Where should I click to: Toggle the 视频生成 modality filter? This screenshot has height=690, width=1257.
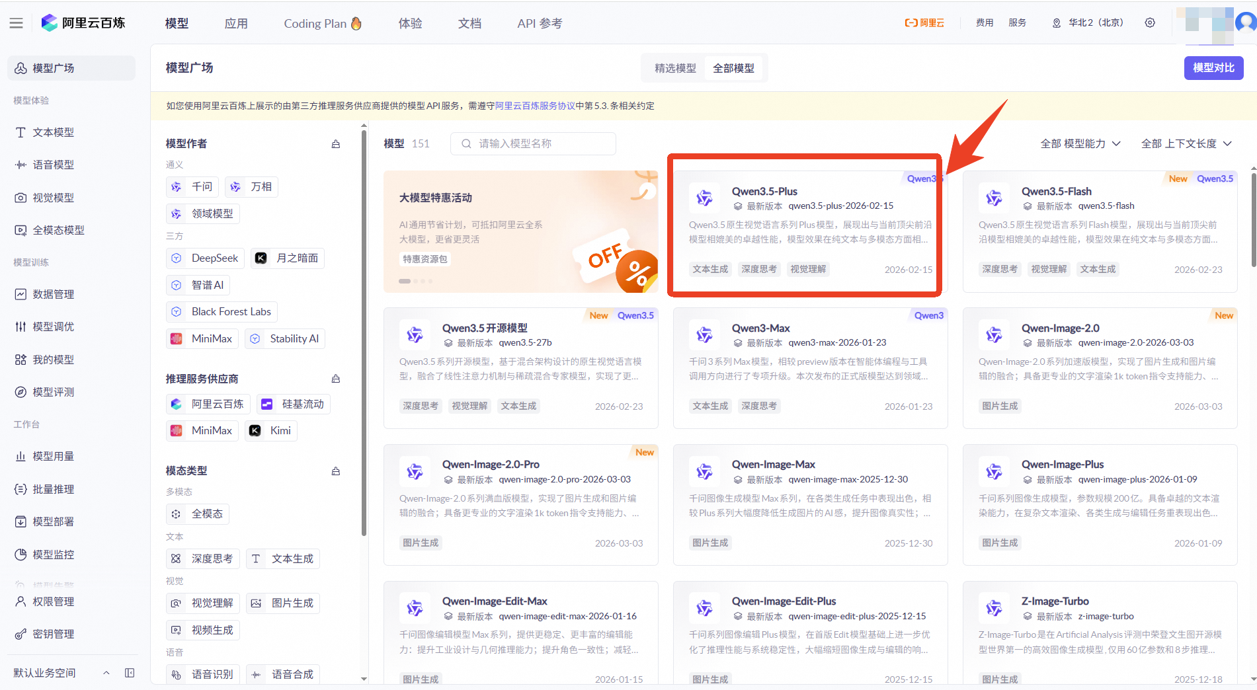(x=202, y=630)
